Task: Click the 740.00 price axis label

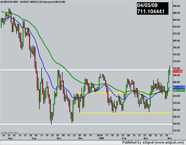Action: [177, 61]
